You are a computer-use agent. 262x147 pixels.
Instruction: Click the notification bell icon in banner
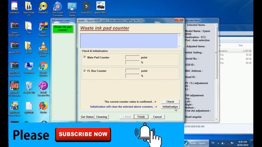(145, 132)
